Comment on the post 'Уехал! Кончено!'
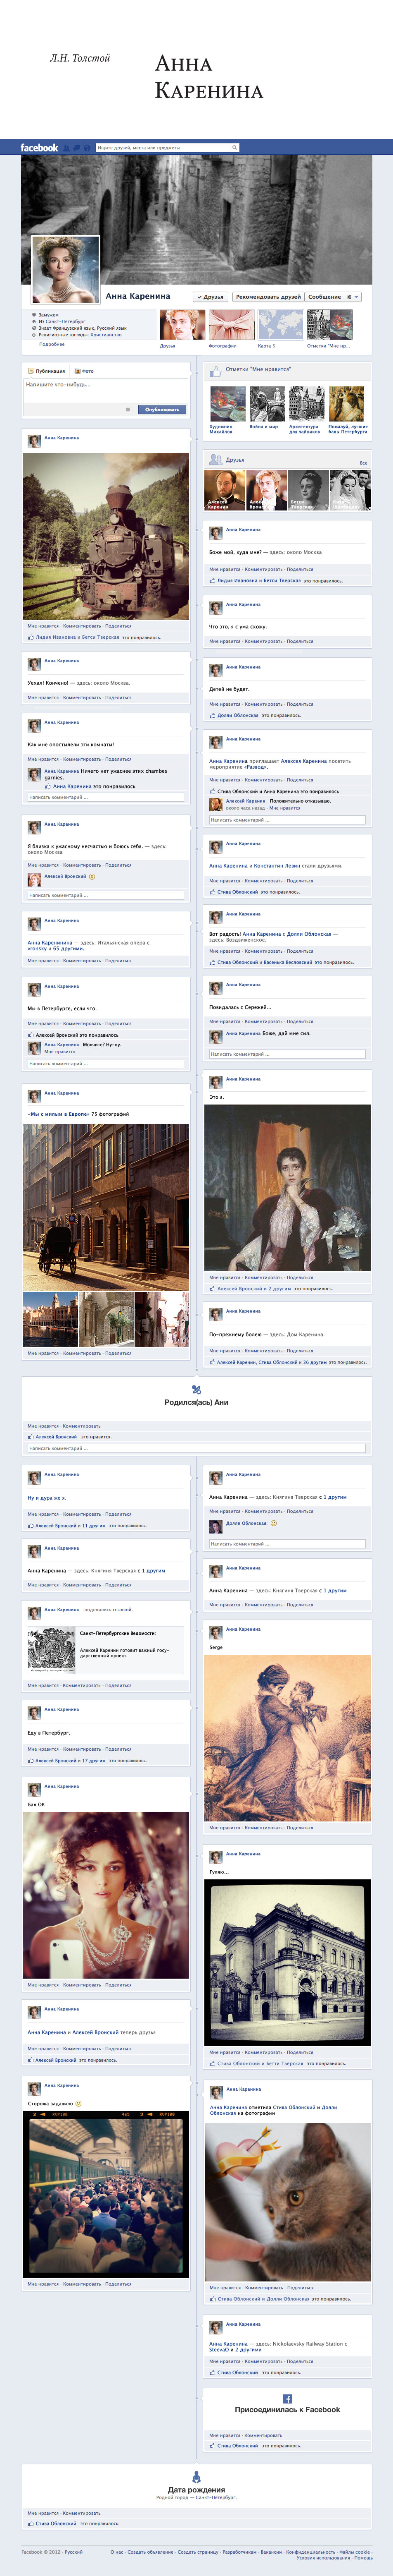 pos(82,697)
